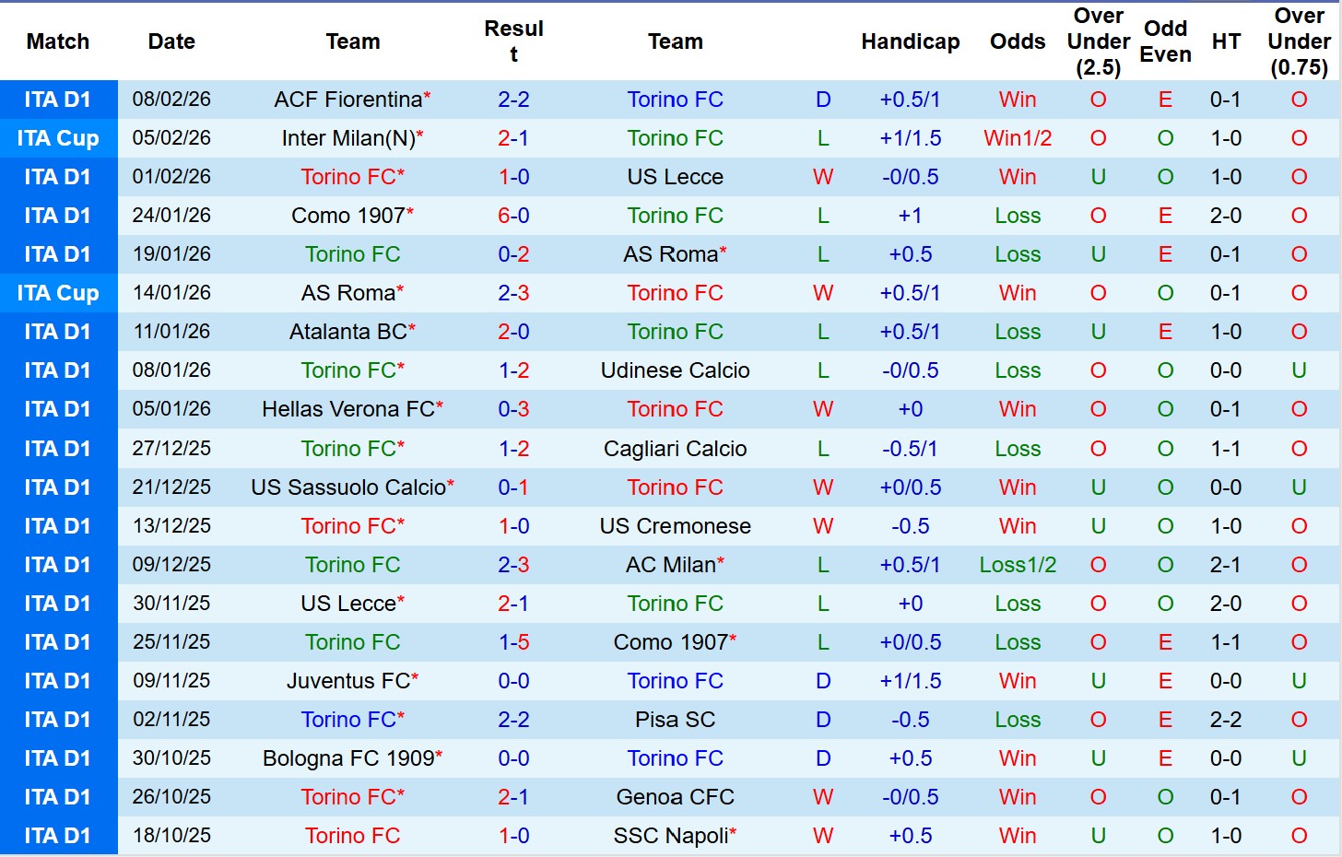Click the Win1/2 odds result cell
Screen dimensions: 1342x857
(x=1018, y=138)
